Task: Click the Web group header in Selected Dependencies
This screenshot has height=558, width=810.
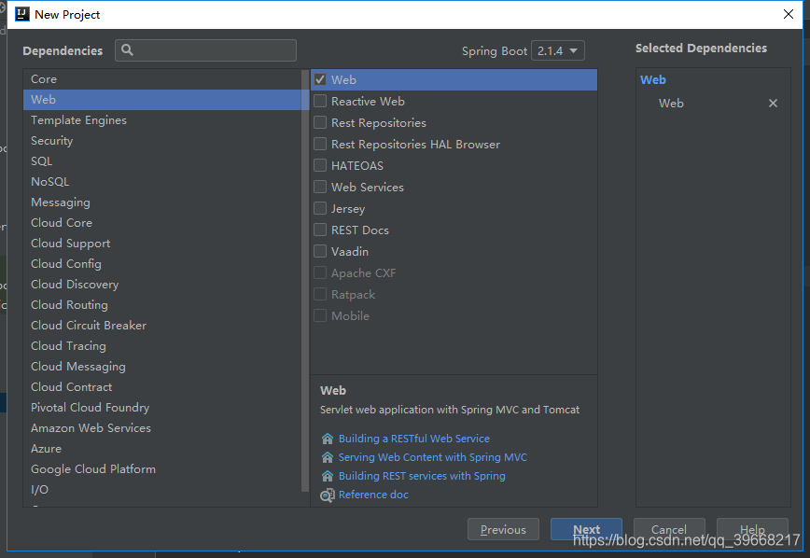Action: [x=653, y=80]
